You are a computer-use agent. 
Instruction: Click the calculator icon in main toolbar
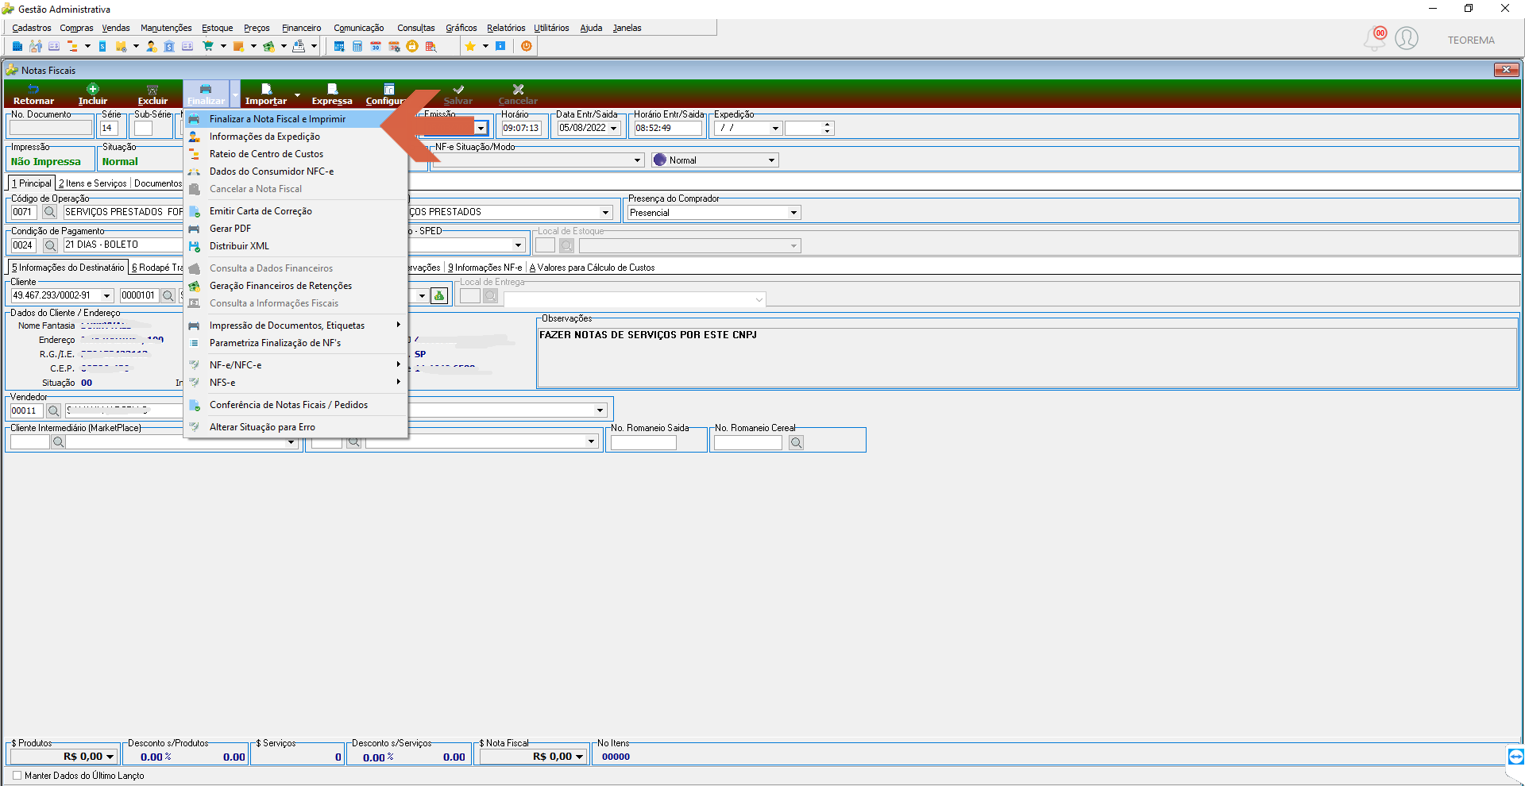pyautogui.click(x=357, y=46)
